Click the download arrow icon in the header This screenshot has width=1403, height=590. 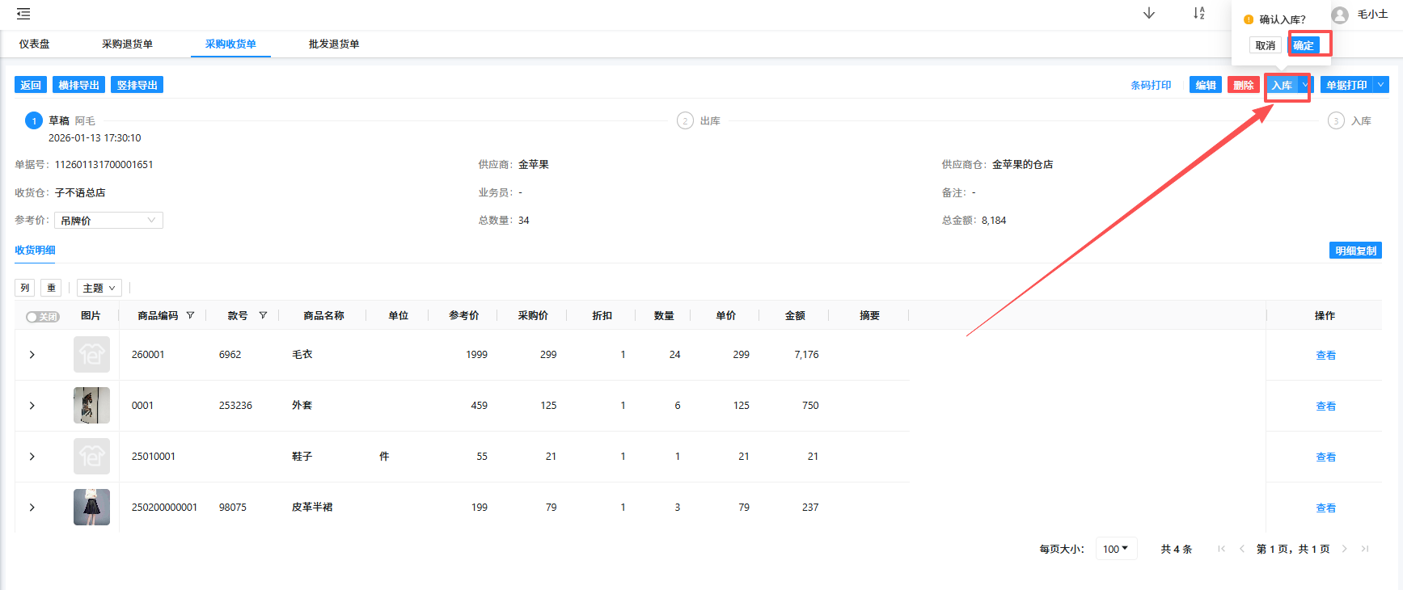tap(1149, 14)
